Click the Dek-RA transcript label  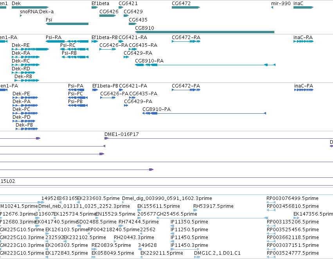coord(21,53)
